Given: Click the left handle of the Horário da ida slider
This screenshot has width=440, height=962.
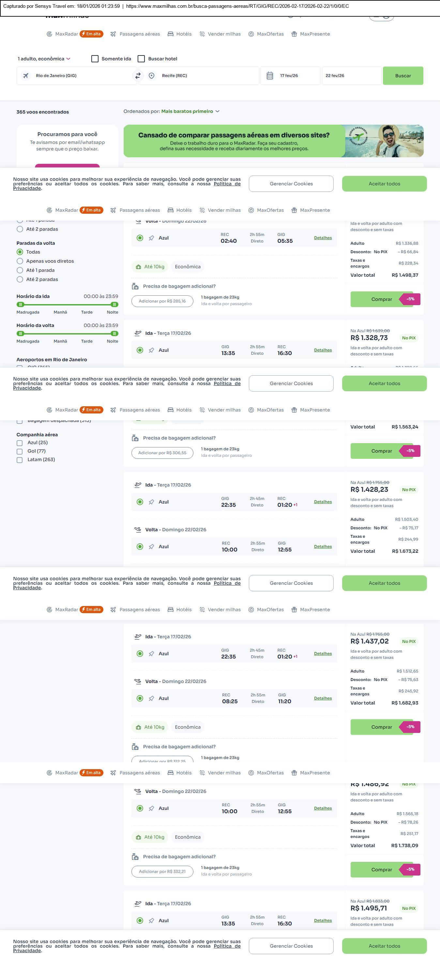Looking at the screenshot, I should (21, 304).
